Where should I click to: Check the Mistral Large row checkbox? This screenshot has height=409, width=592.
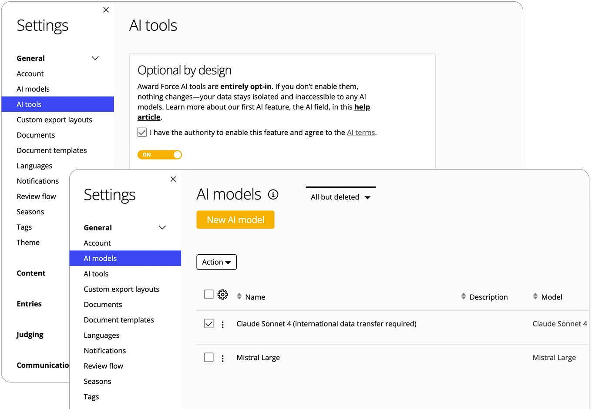point(209,357)
